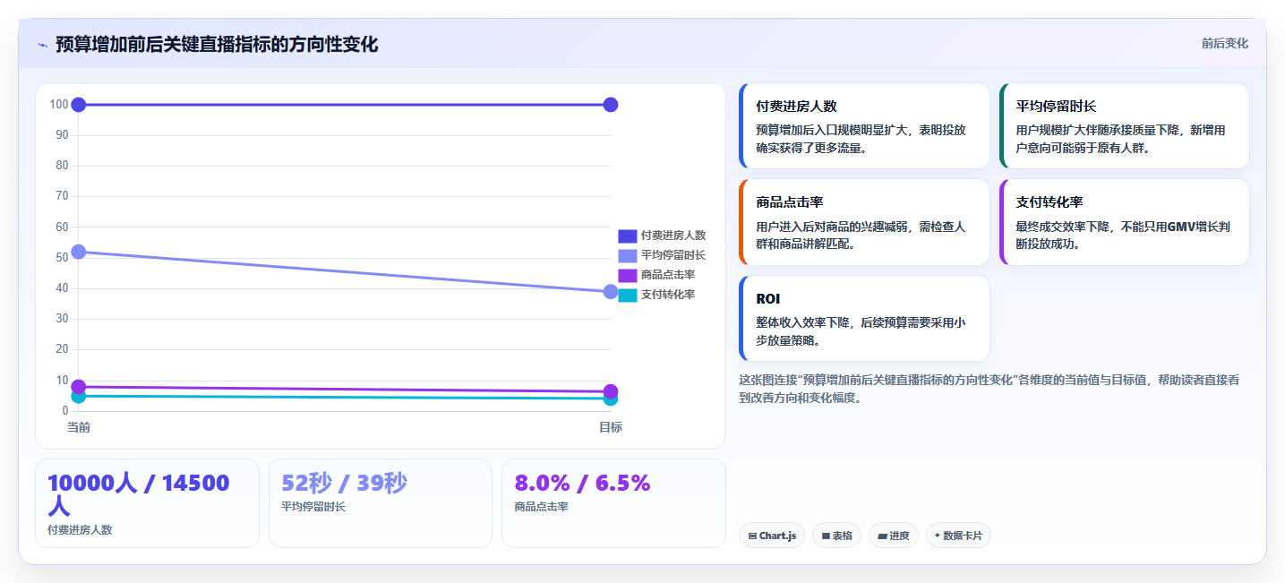Screen dimensions: 1285x583
Task: Click the y-axis tick label 70
Action: (62, 196)
